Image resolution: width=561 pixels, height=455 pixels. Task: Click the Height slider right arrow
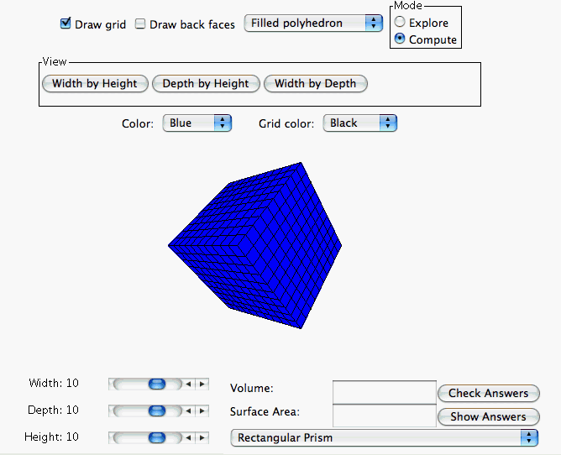point(202,437)
